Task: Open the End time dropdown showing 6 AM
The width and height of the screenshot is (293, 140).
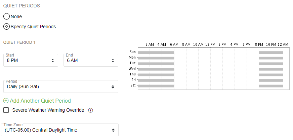Action: point(91,60)
